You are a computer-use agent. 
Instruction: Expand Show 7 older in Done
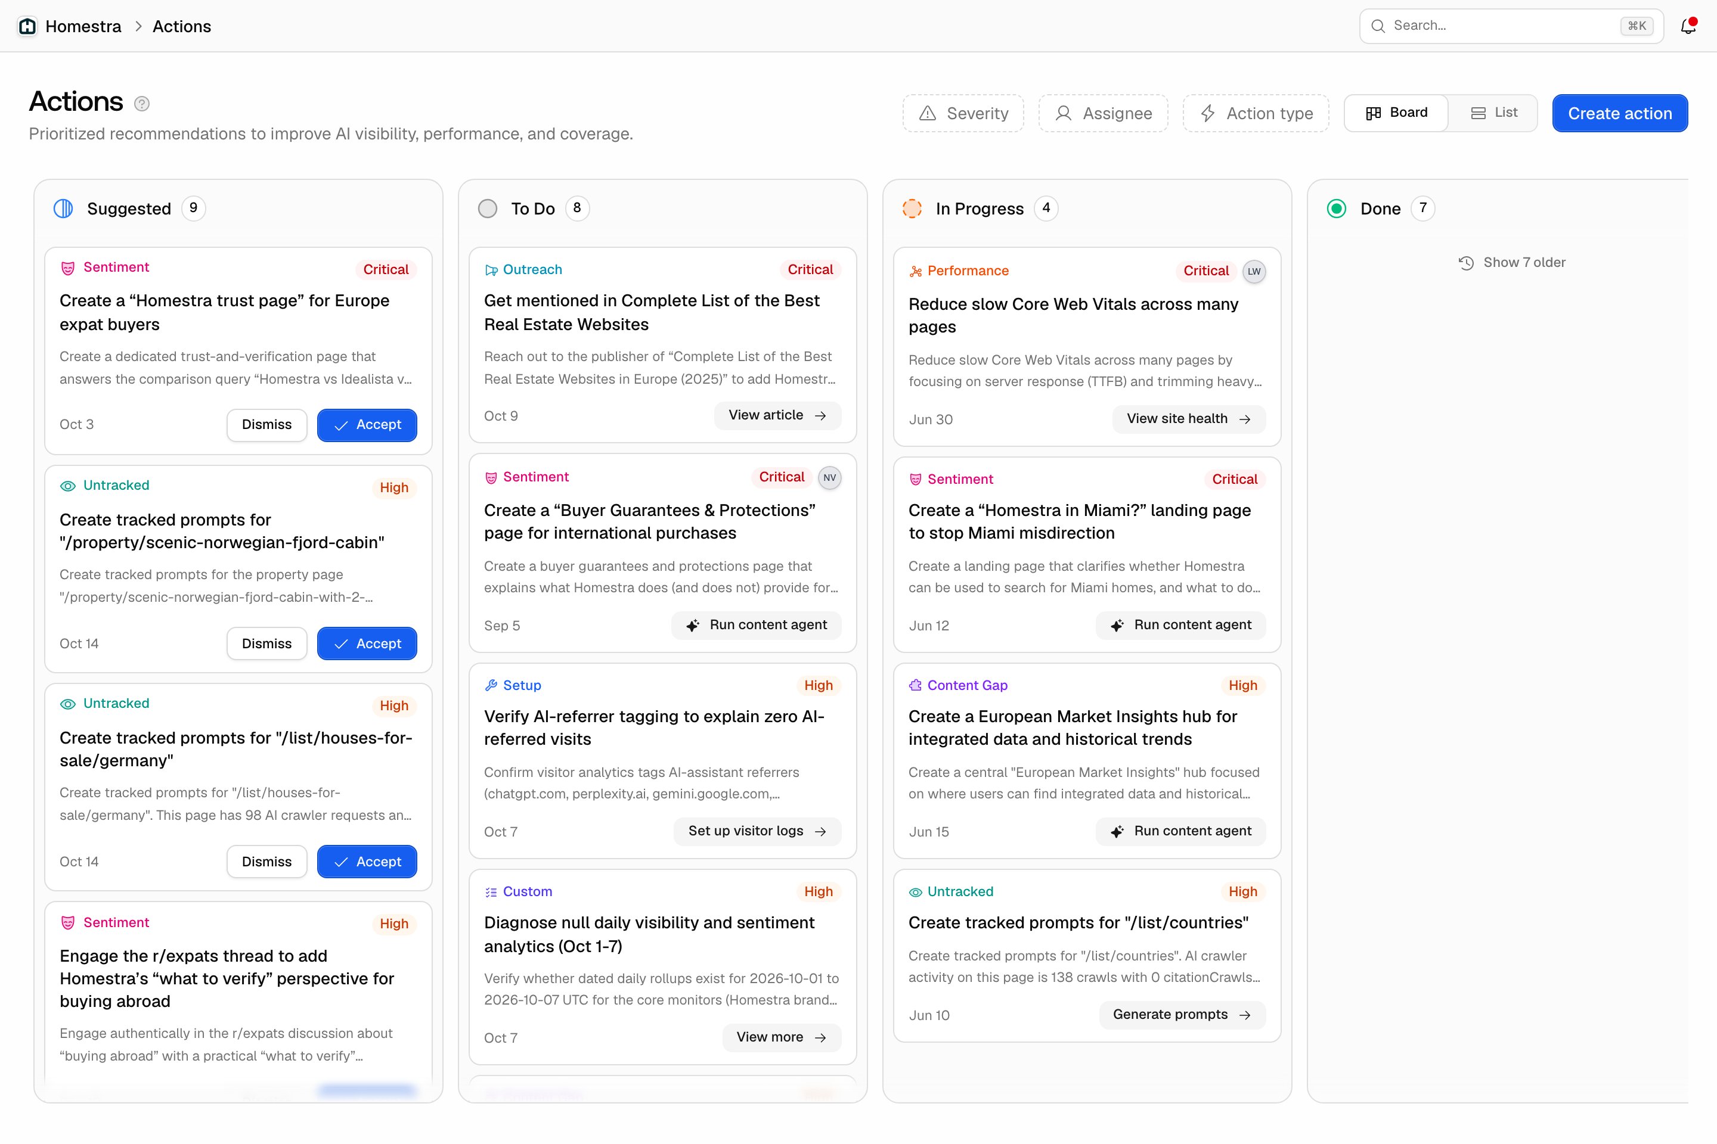[1512, 263]
